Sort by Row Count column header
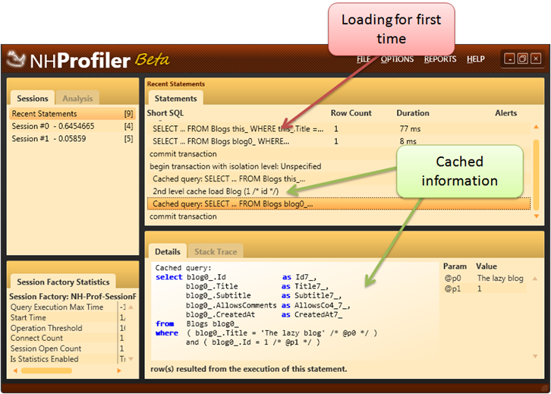 point(351,113)
